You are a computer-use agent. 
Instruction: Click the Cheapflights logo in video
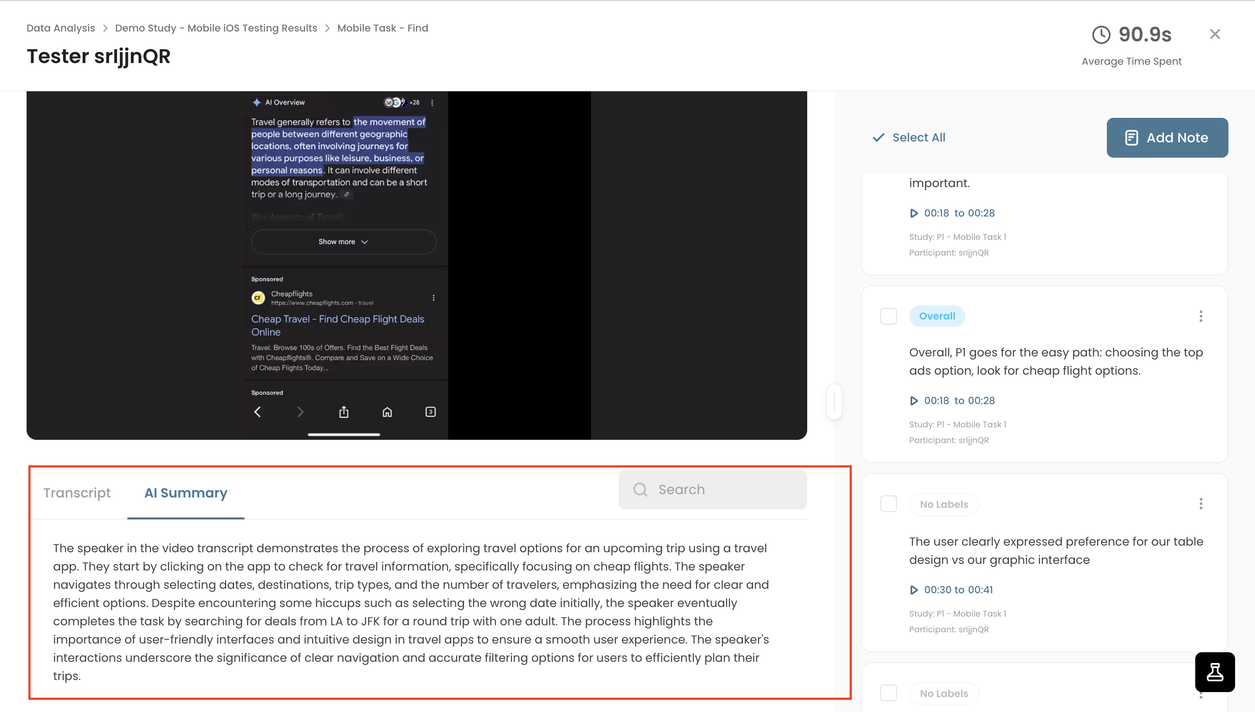(x=258, y=297)
